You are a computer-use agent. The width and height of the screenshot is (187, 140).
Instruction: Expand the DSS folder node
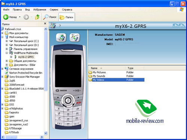pos(2,105)
